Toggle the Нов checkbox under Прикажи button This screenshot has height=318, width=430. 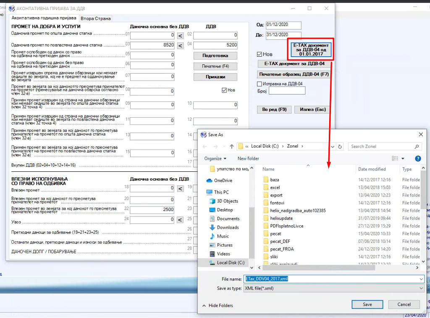click(x=224, y=90)
